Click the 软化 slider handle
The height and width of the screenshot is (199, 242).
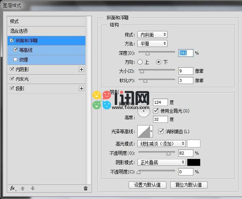pyautogui.click(x=145, y=81)
